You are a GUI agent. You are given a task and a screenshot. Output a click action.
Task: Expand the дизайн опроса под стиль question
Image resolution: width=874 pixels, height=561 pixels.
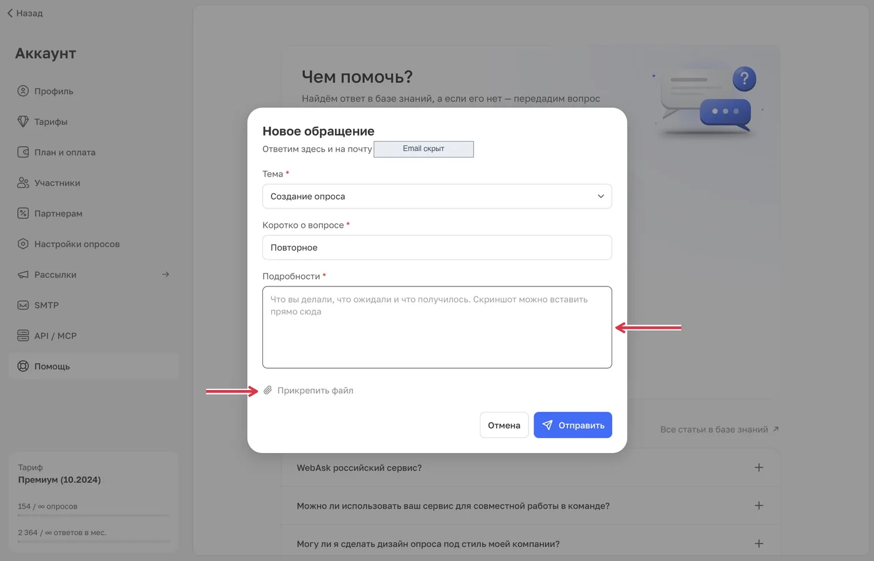(759, 544)
